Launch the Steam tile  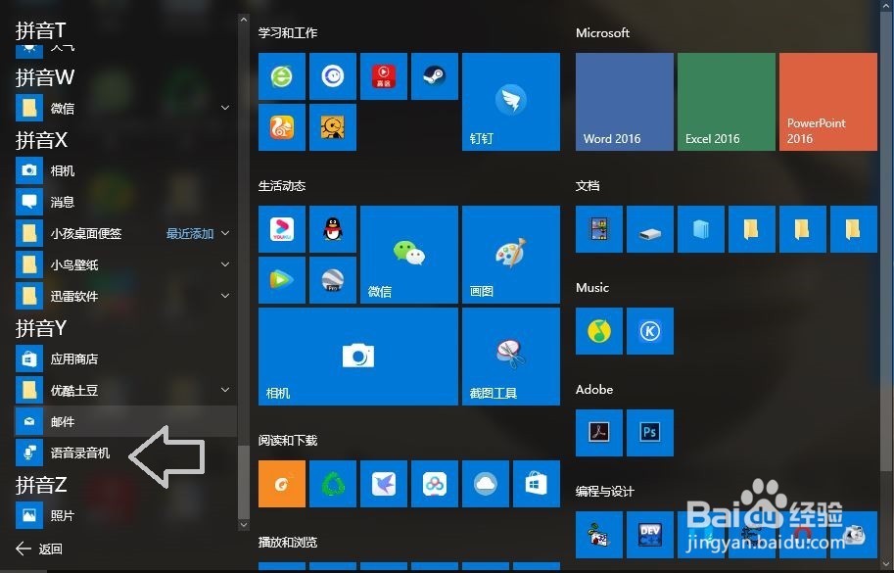click(435, 76)
